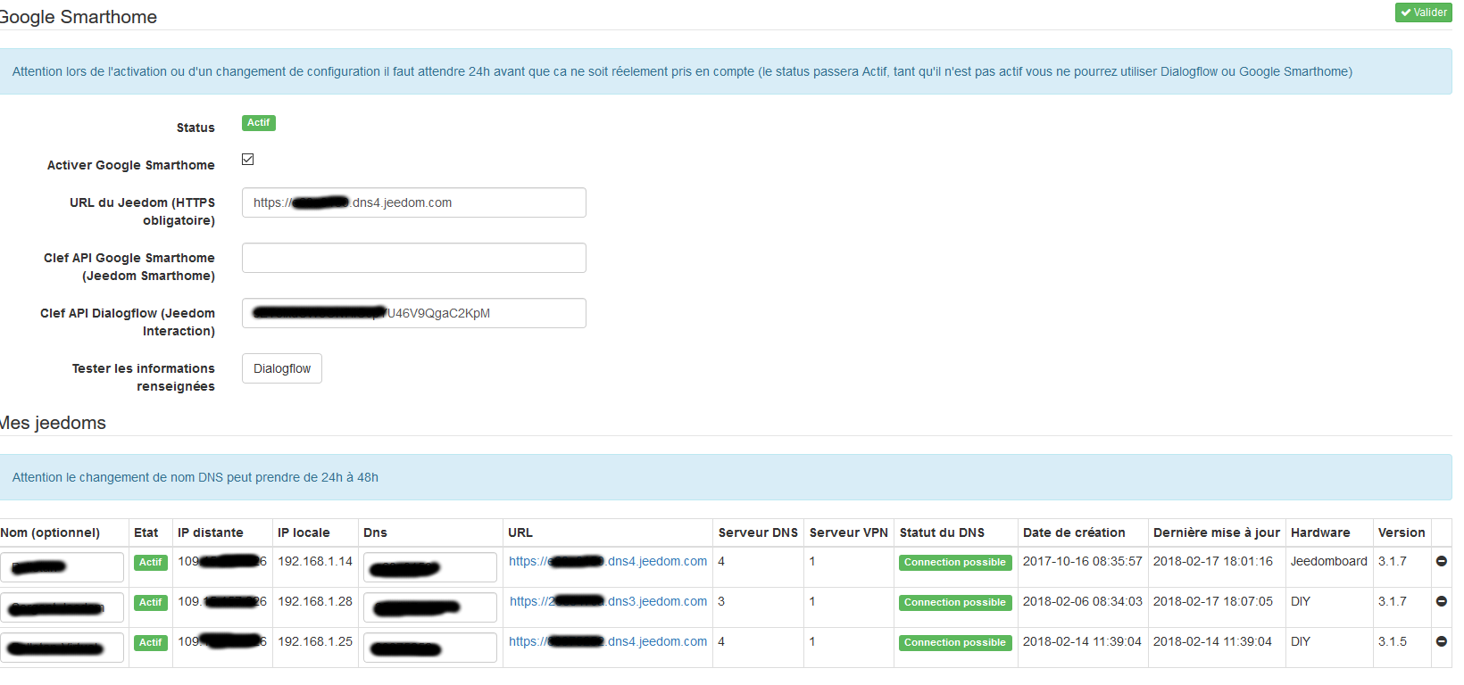The height and width of the screenshot is (685, 1464).
Task: Edit name field of 192.168.1.28 row
Action: [x=62, y=607]
